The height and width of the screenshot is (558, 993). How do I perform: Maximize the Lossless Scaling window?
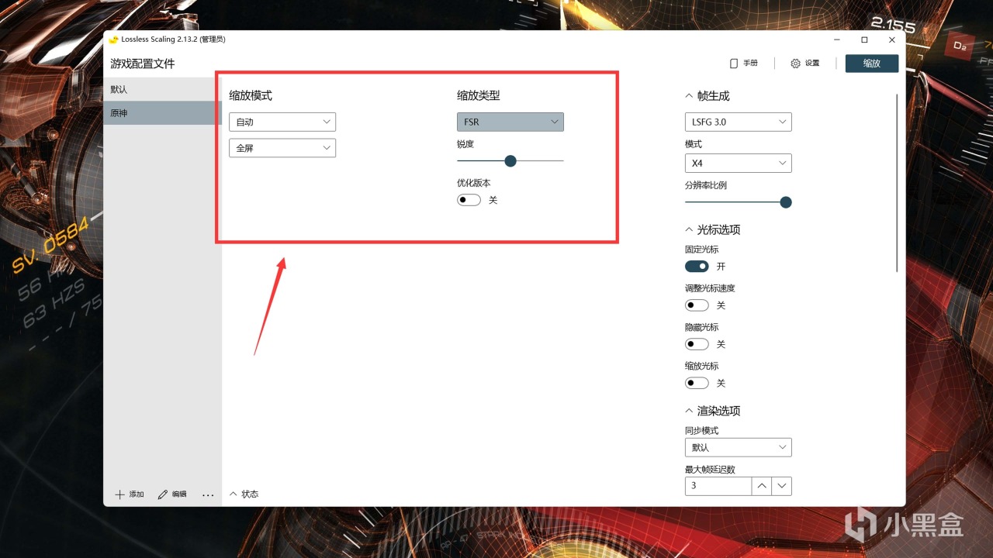pos(864,40)
